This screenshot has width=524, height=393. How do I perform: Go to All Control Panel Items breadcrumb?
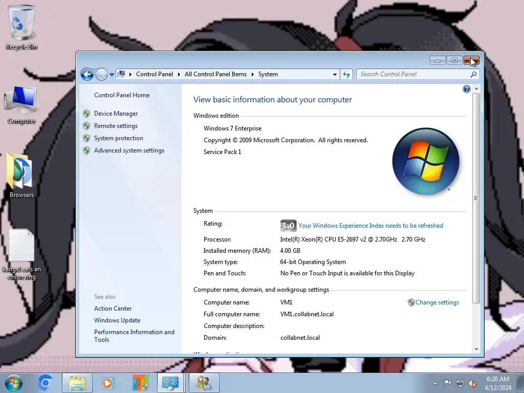tap(215, 74)
